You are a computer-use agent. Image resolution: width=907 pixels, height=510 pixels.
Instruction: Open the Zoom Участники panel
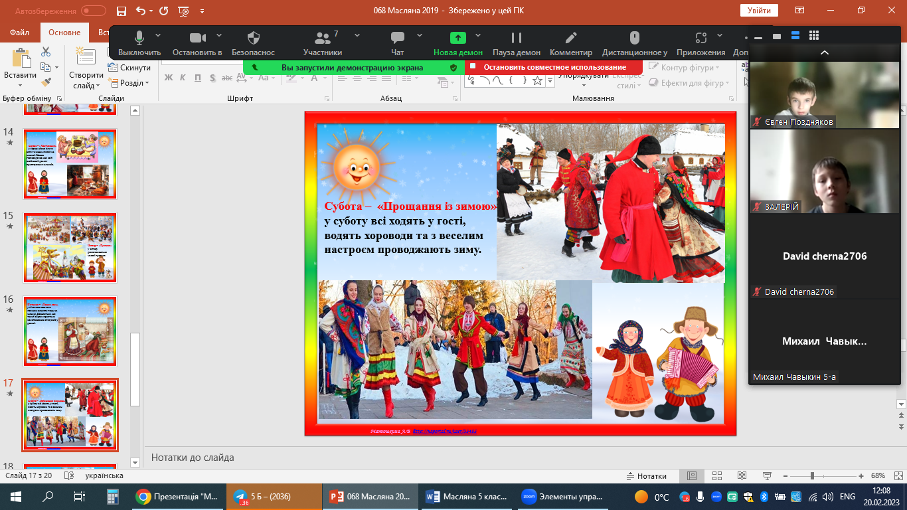[x=323, y=42]
